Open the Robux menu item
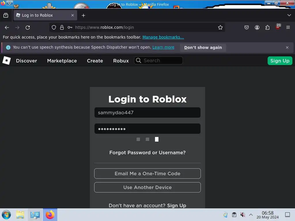 121,61
